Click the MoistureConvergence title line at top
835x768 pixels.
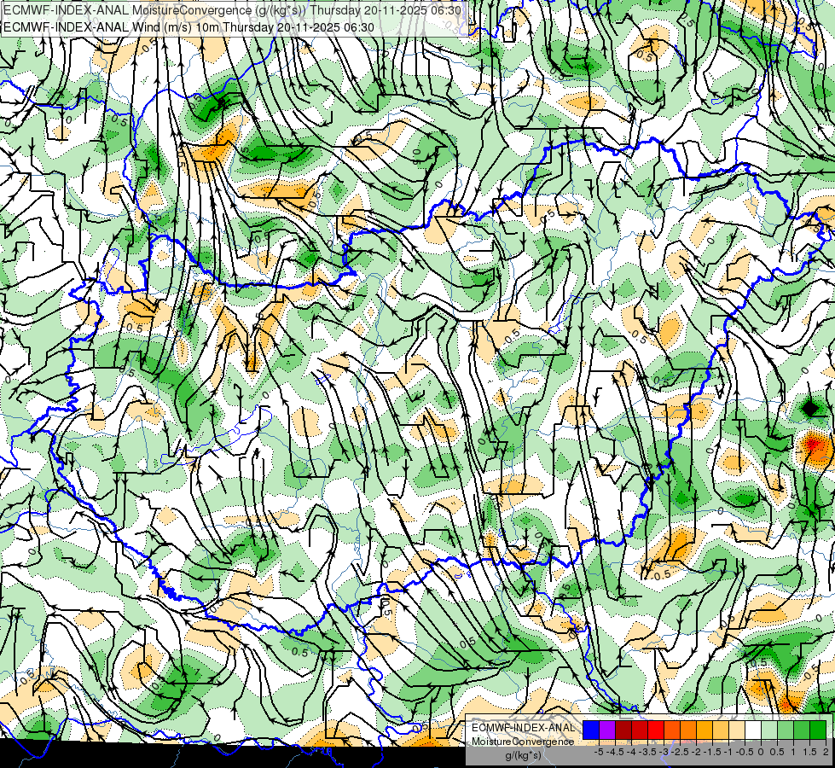tap(232, 10)
